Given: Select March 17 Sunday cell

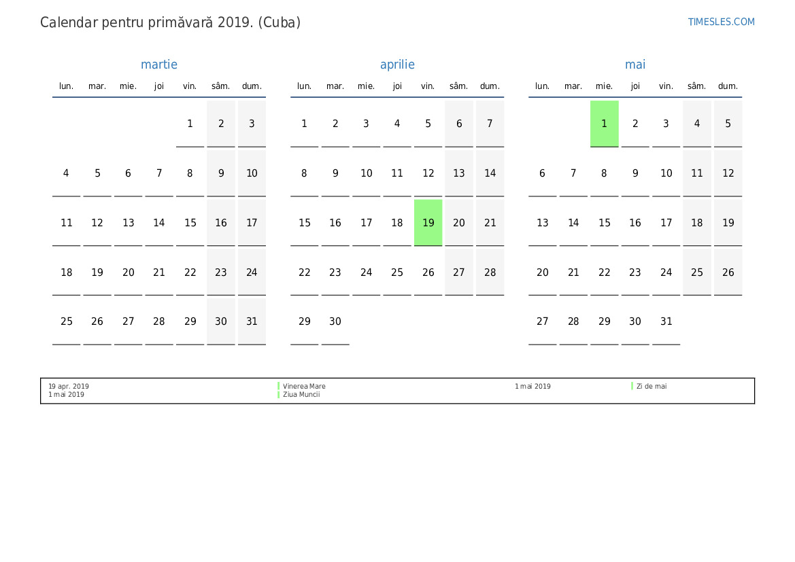Looking at the screenshot, I should pyautogui.click(x=252, y=222).
